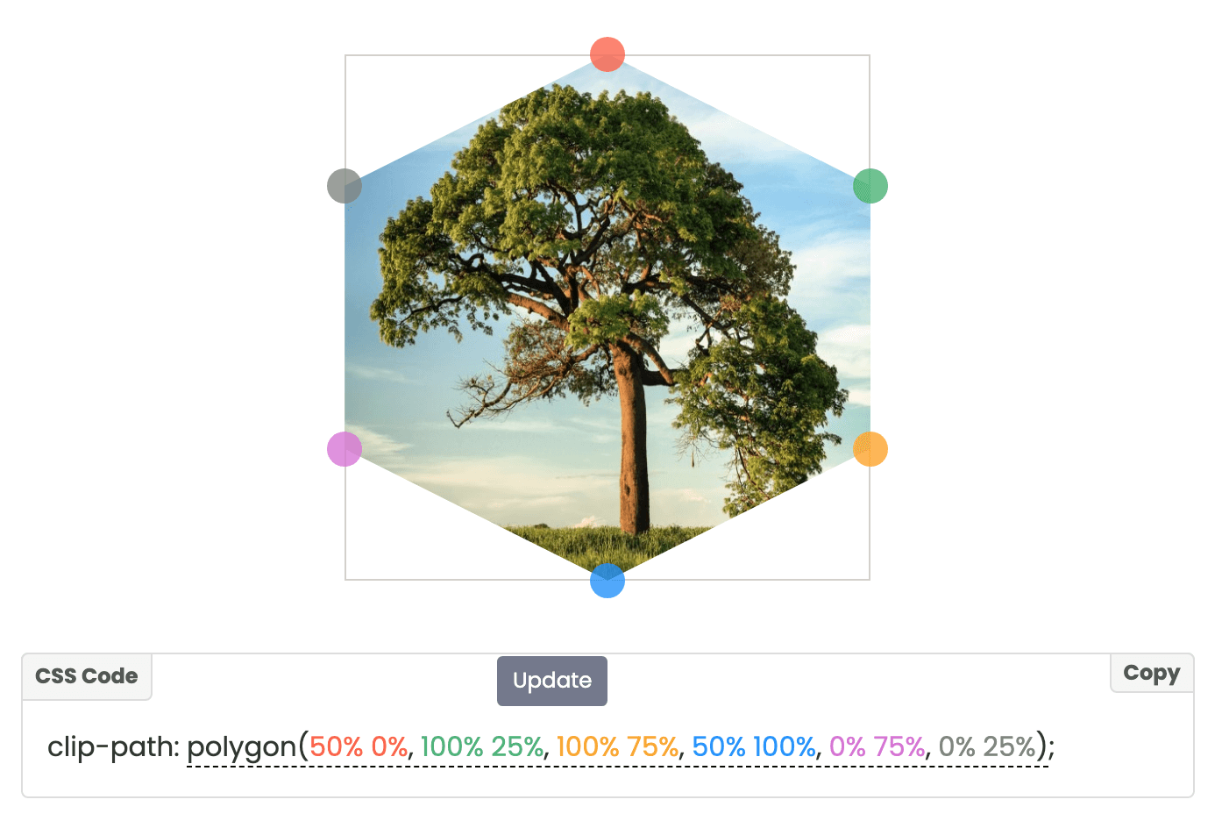Click the orange lower-right vertex handle
The width and height of the screenshot is (1222, 821).
pos(870,449)
